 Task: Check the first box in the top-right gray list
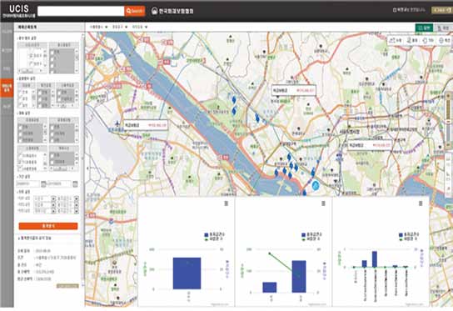(x=52, y=53)
